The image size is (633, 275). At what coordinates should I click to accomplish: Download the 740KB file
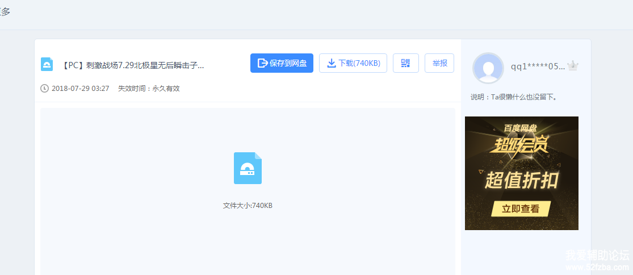353,63
